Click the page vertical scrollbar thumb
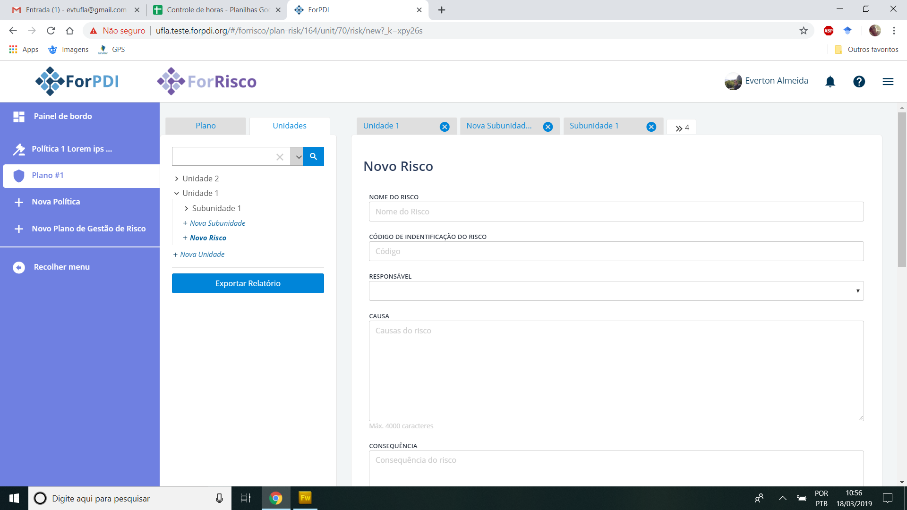 901,189
